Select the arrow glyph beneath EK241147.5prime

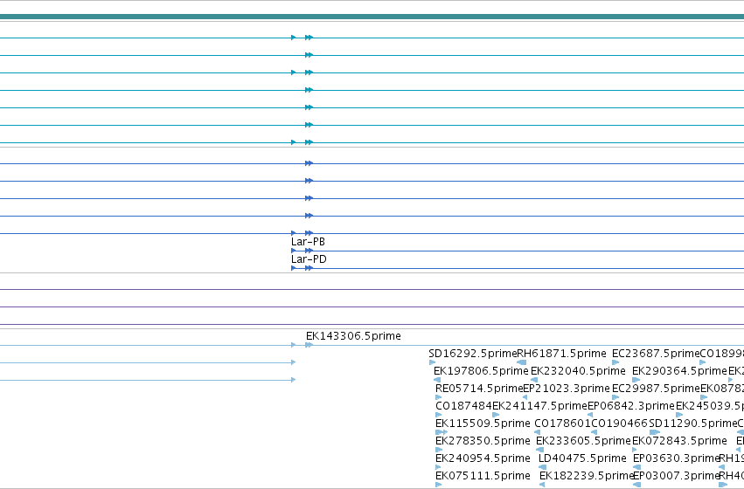coord(496,415)
